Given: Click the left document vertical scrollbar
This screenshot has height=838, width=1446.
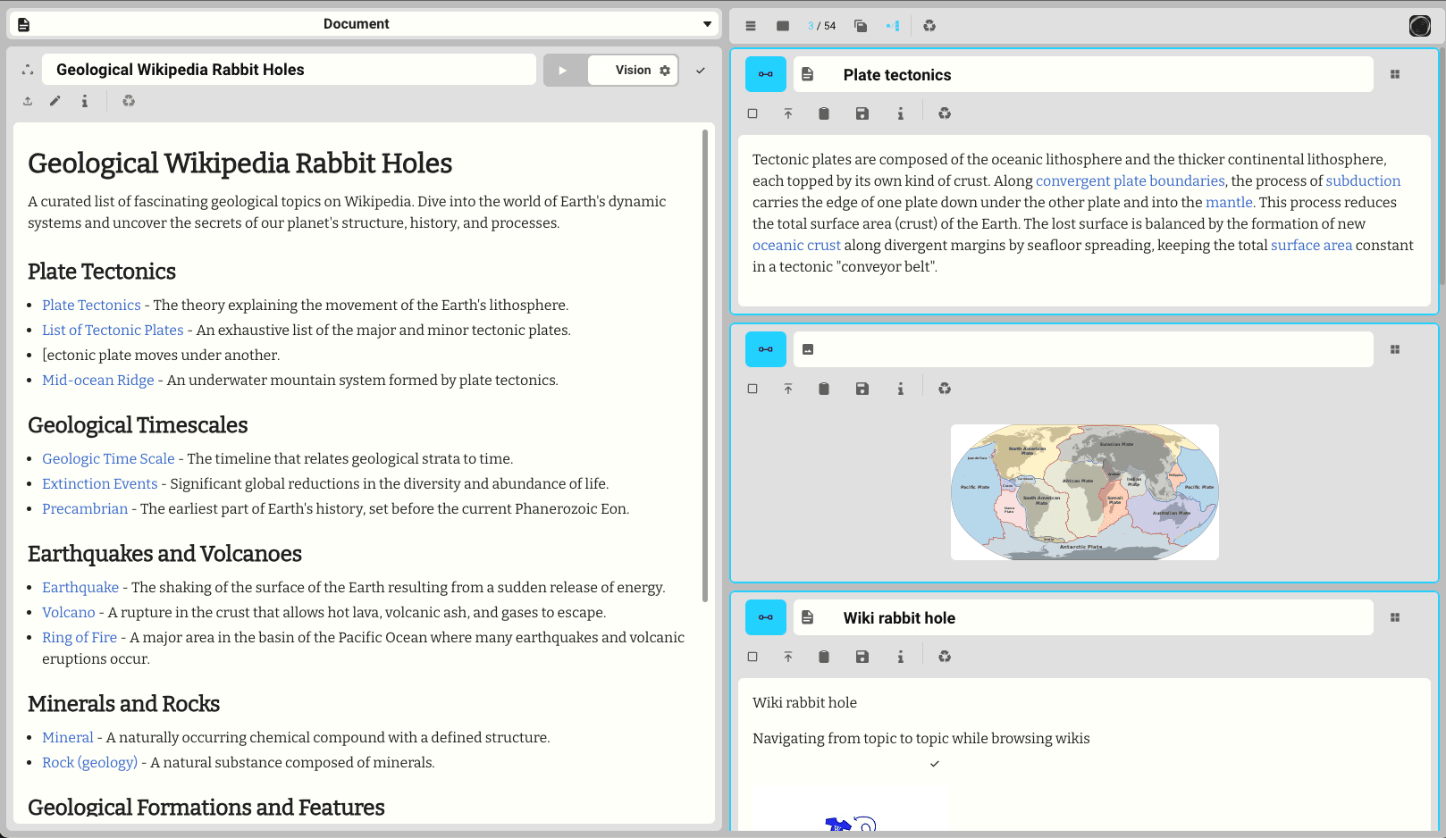Looking at the screenshot, I should click(705, 366).
